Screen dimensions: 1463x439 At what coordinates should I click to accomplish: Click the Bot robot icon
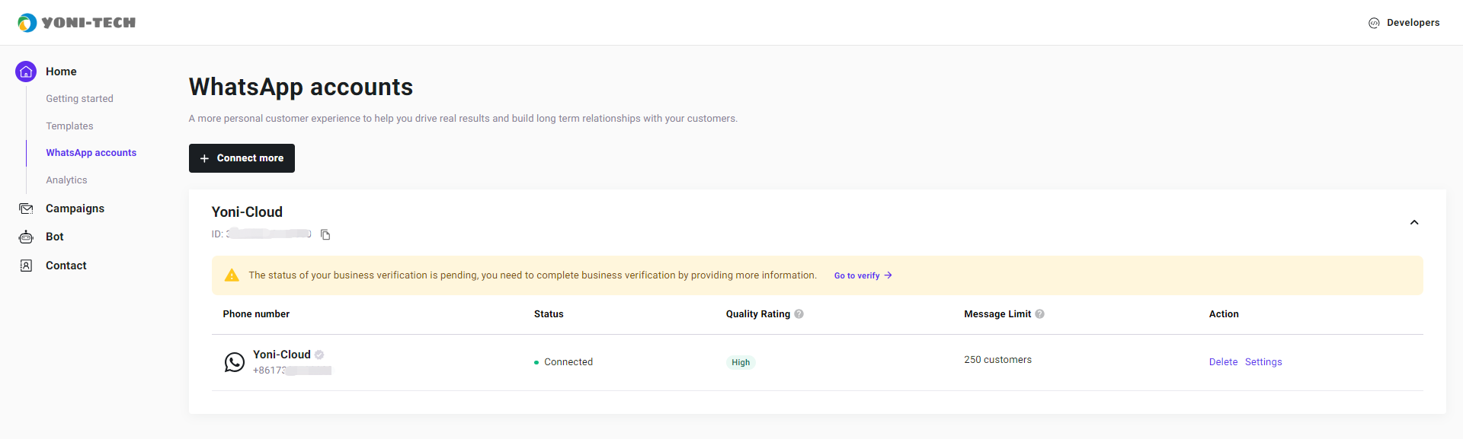point(26,237)
